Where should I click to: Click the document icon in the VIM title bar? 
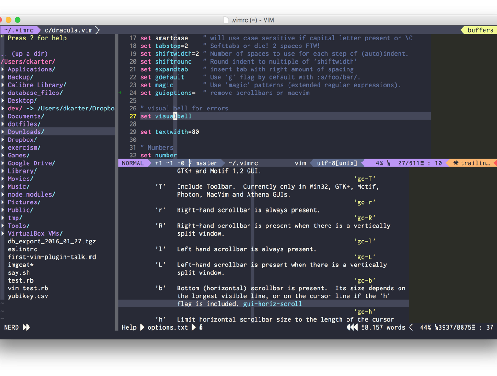coord(226,20)
